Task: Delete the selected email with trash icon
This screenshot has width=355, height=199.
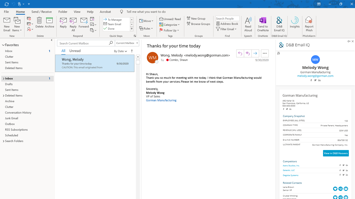Action: [39, 23]
